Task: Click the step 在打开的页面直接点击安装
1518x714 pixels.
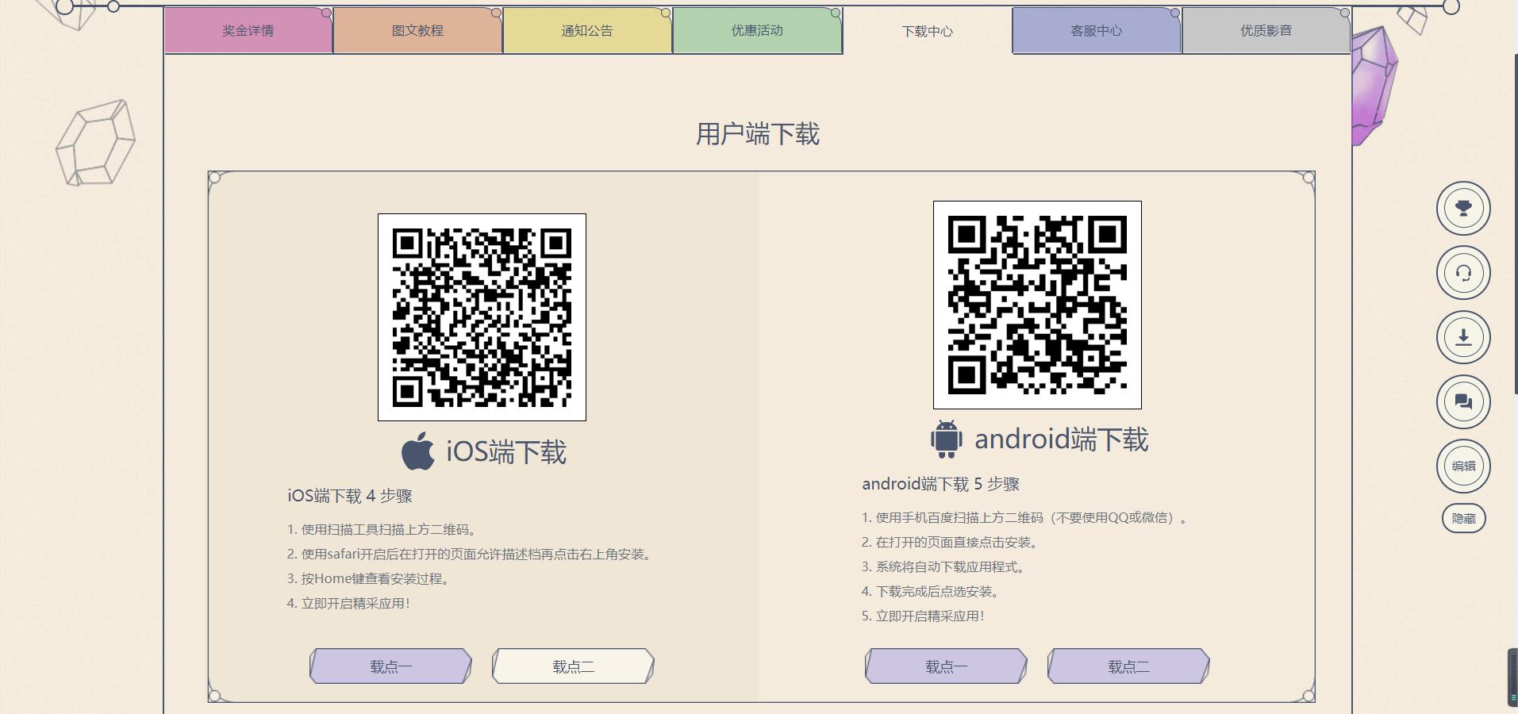Action: pyautogui.click(x=950, y=543)
